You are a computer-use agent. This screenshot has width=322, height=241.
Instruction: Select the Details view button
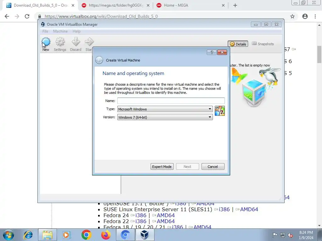(238, 44)
